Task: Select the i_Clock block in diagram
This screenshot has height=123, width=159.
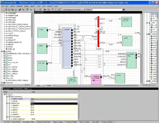Action: pyautogui.click(x=43, y=32)
